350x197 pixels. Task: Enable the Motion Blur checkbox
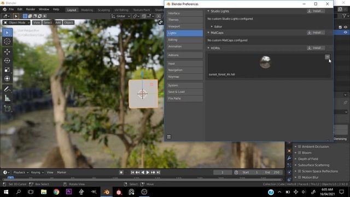[x=300, y=177]
